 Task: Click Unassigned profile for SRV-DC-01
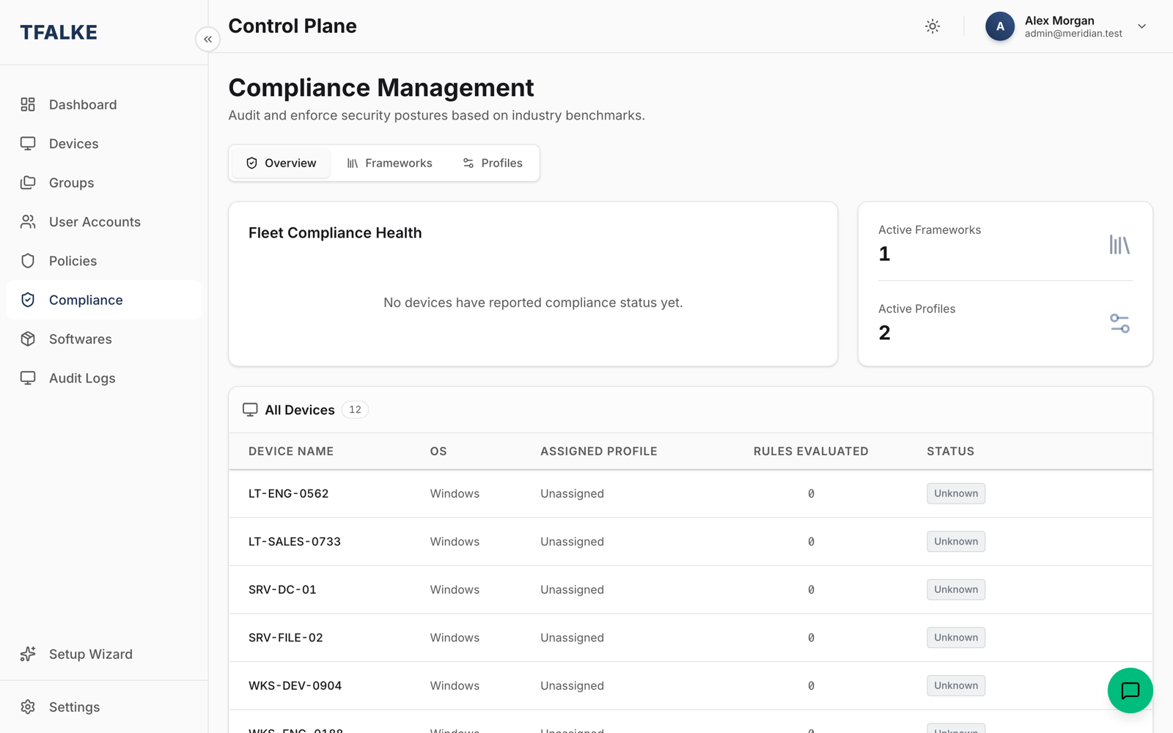573,589
